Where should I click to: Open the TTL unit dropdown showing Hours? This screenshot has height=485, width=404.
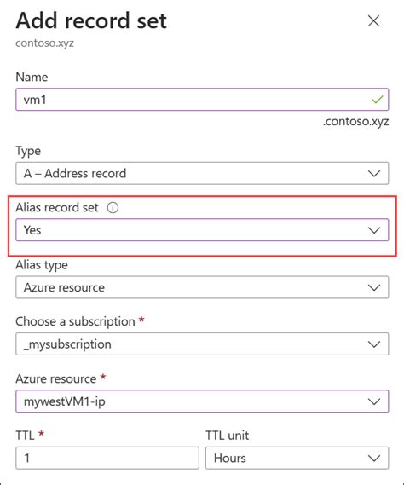coord(297,458)
